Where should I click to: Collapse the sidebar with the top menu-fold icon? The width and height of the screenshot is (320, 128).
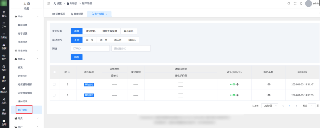(x=48, y=3)
